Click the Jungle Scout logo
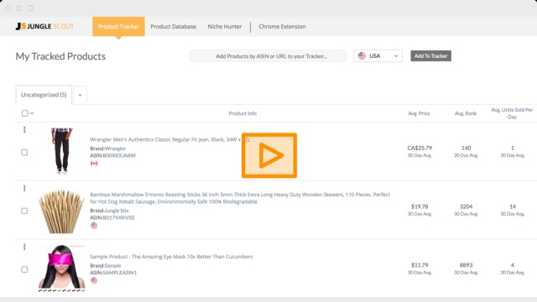Screen dimensions: 537x302 coord(44,26)
